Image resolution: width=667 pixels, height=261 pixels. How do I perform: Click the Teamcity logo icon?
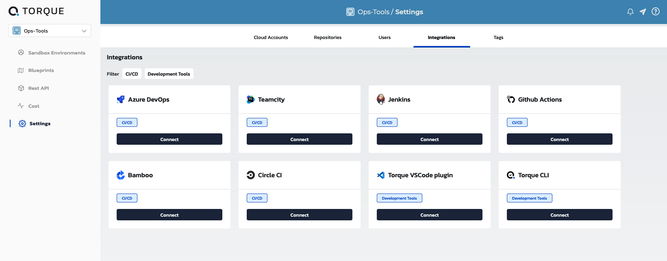(x=251, y=100)
